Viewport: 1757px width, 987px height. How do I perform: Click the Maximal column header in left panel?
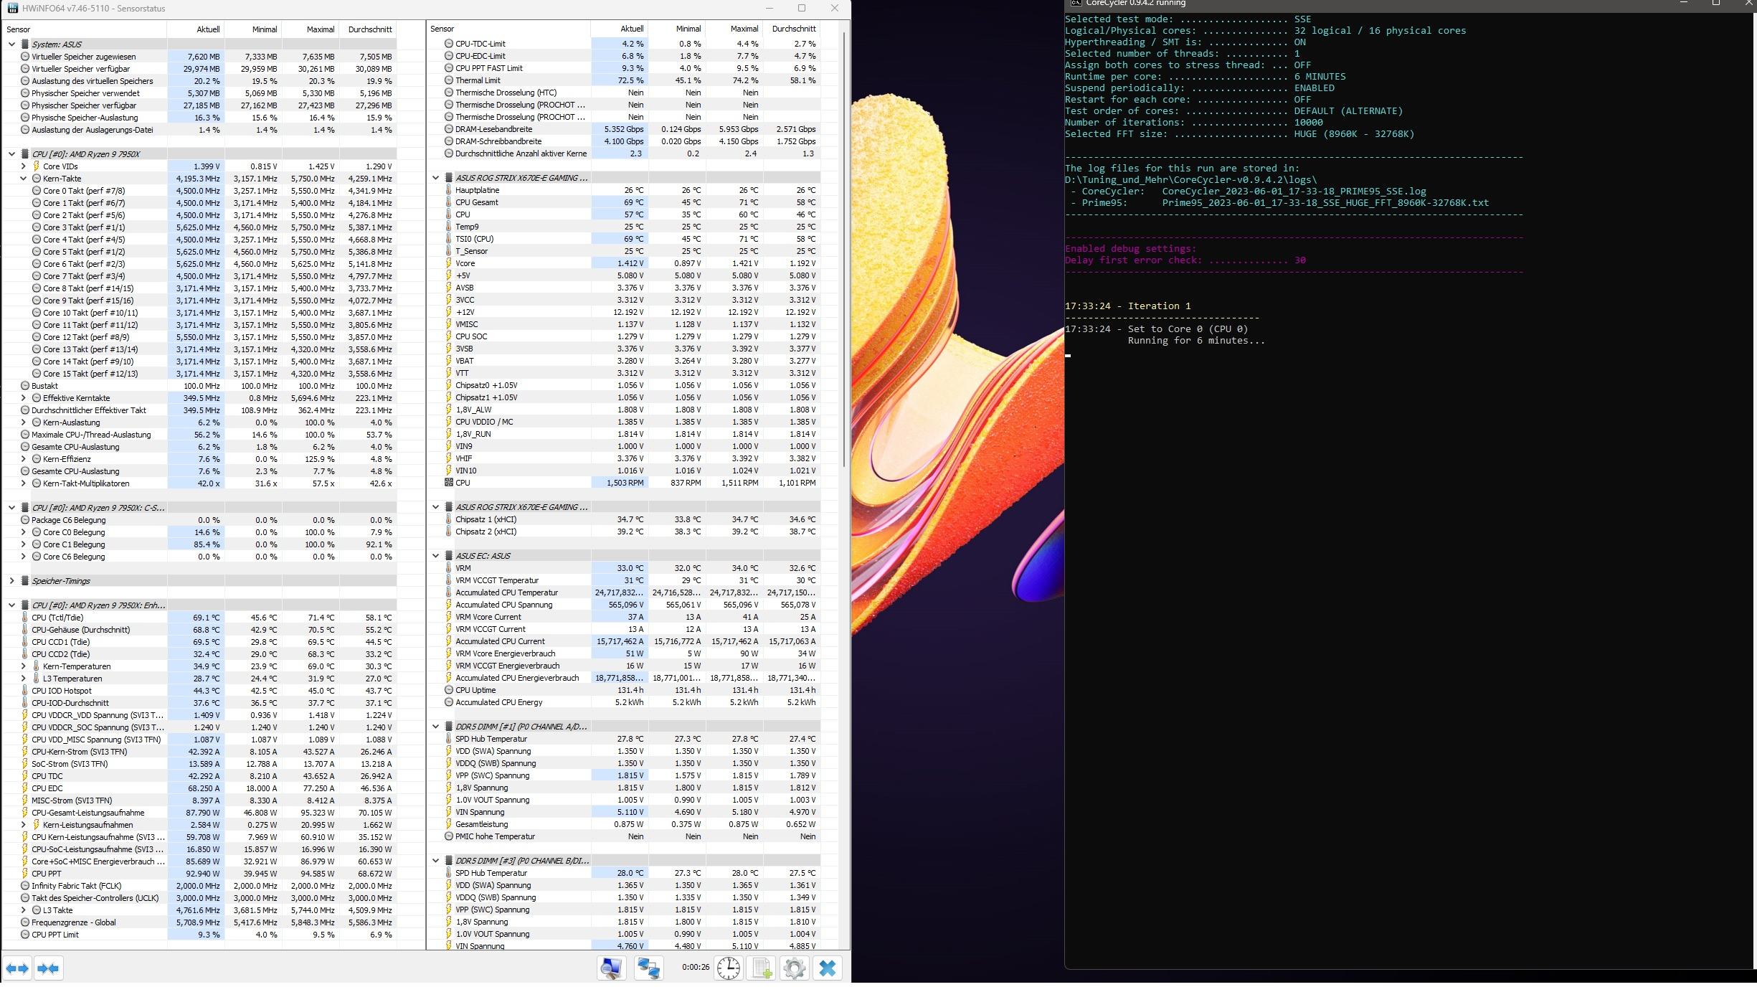pyautogui.click(x=320, y=29)
